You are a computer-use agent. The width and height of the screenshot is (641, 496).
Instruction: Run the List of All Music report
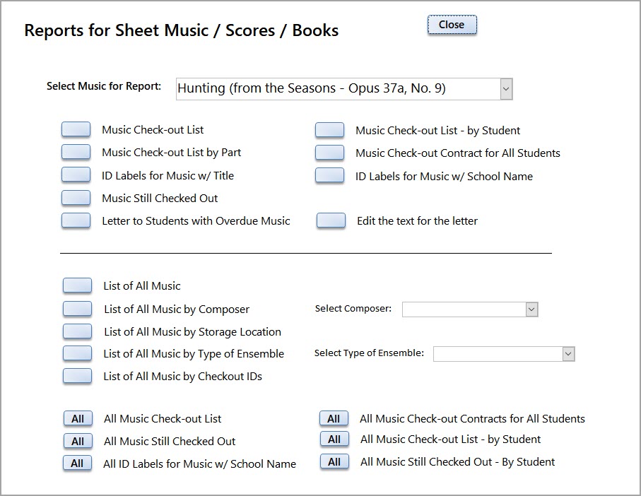pos(77,285)
